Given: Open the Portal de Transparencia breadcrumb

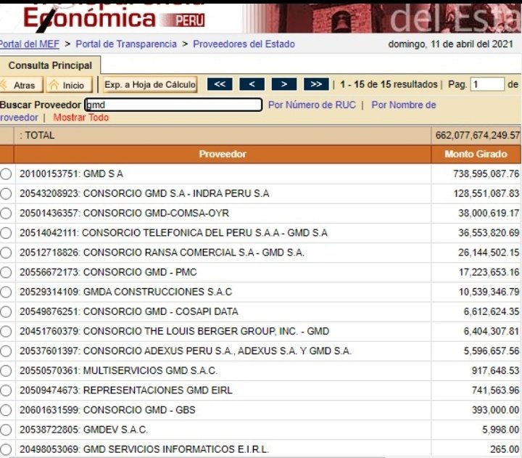Looking at the screenshot, I should (126, 44).
